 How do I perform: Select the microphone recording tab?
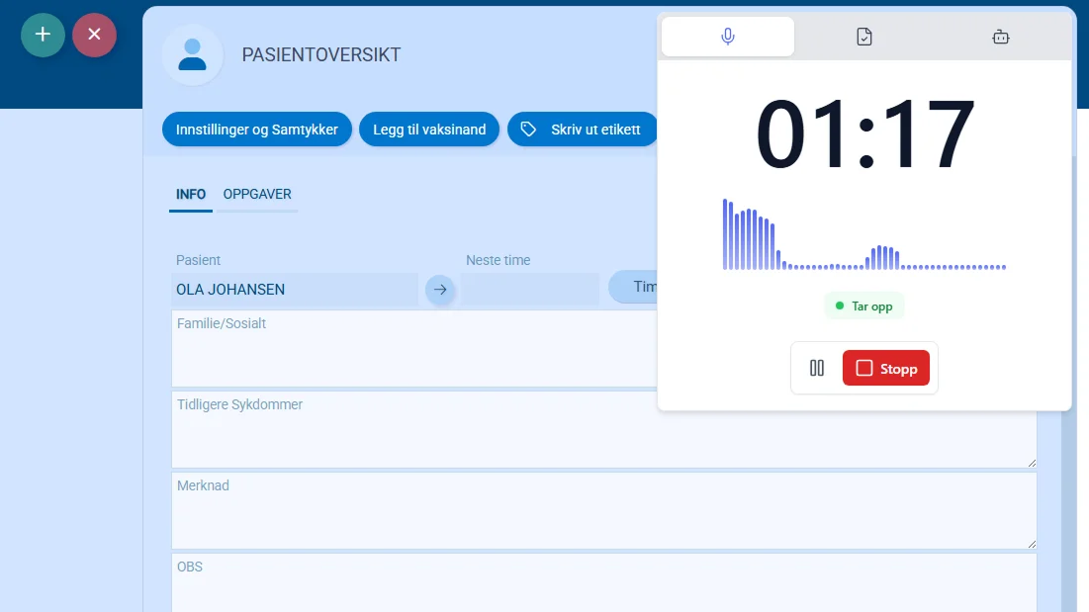click(x=727, y=36)
